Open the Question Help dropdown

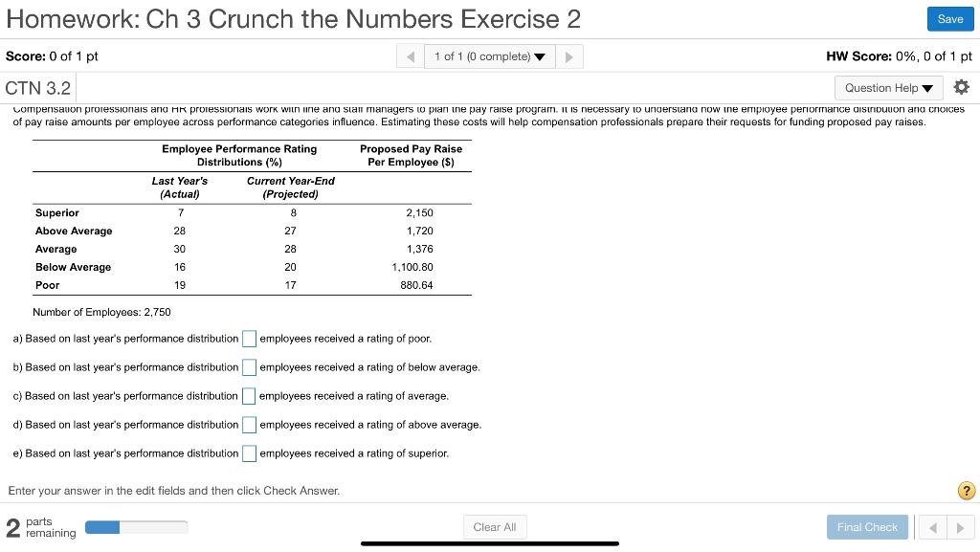[x=888, y=87]
